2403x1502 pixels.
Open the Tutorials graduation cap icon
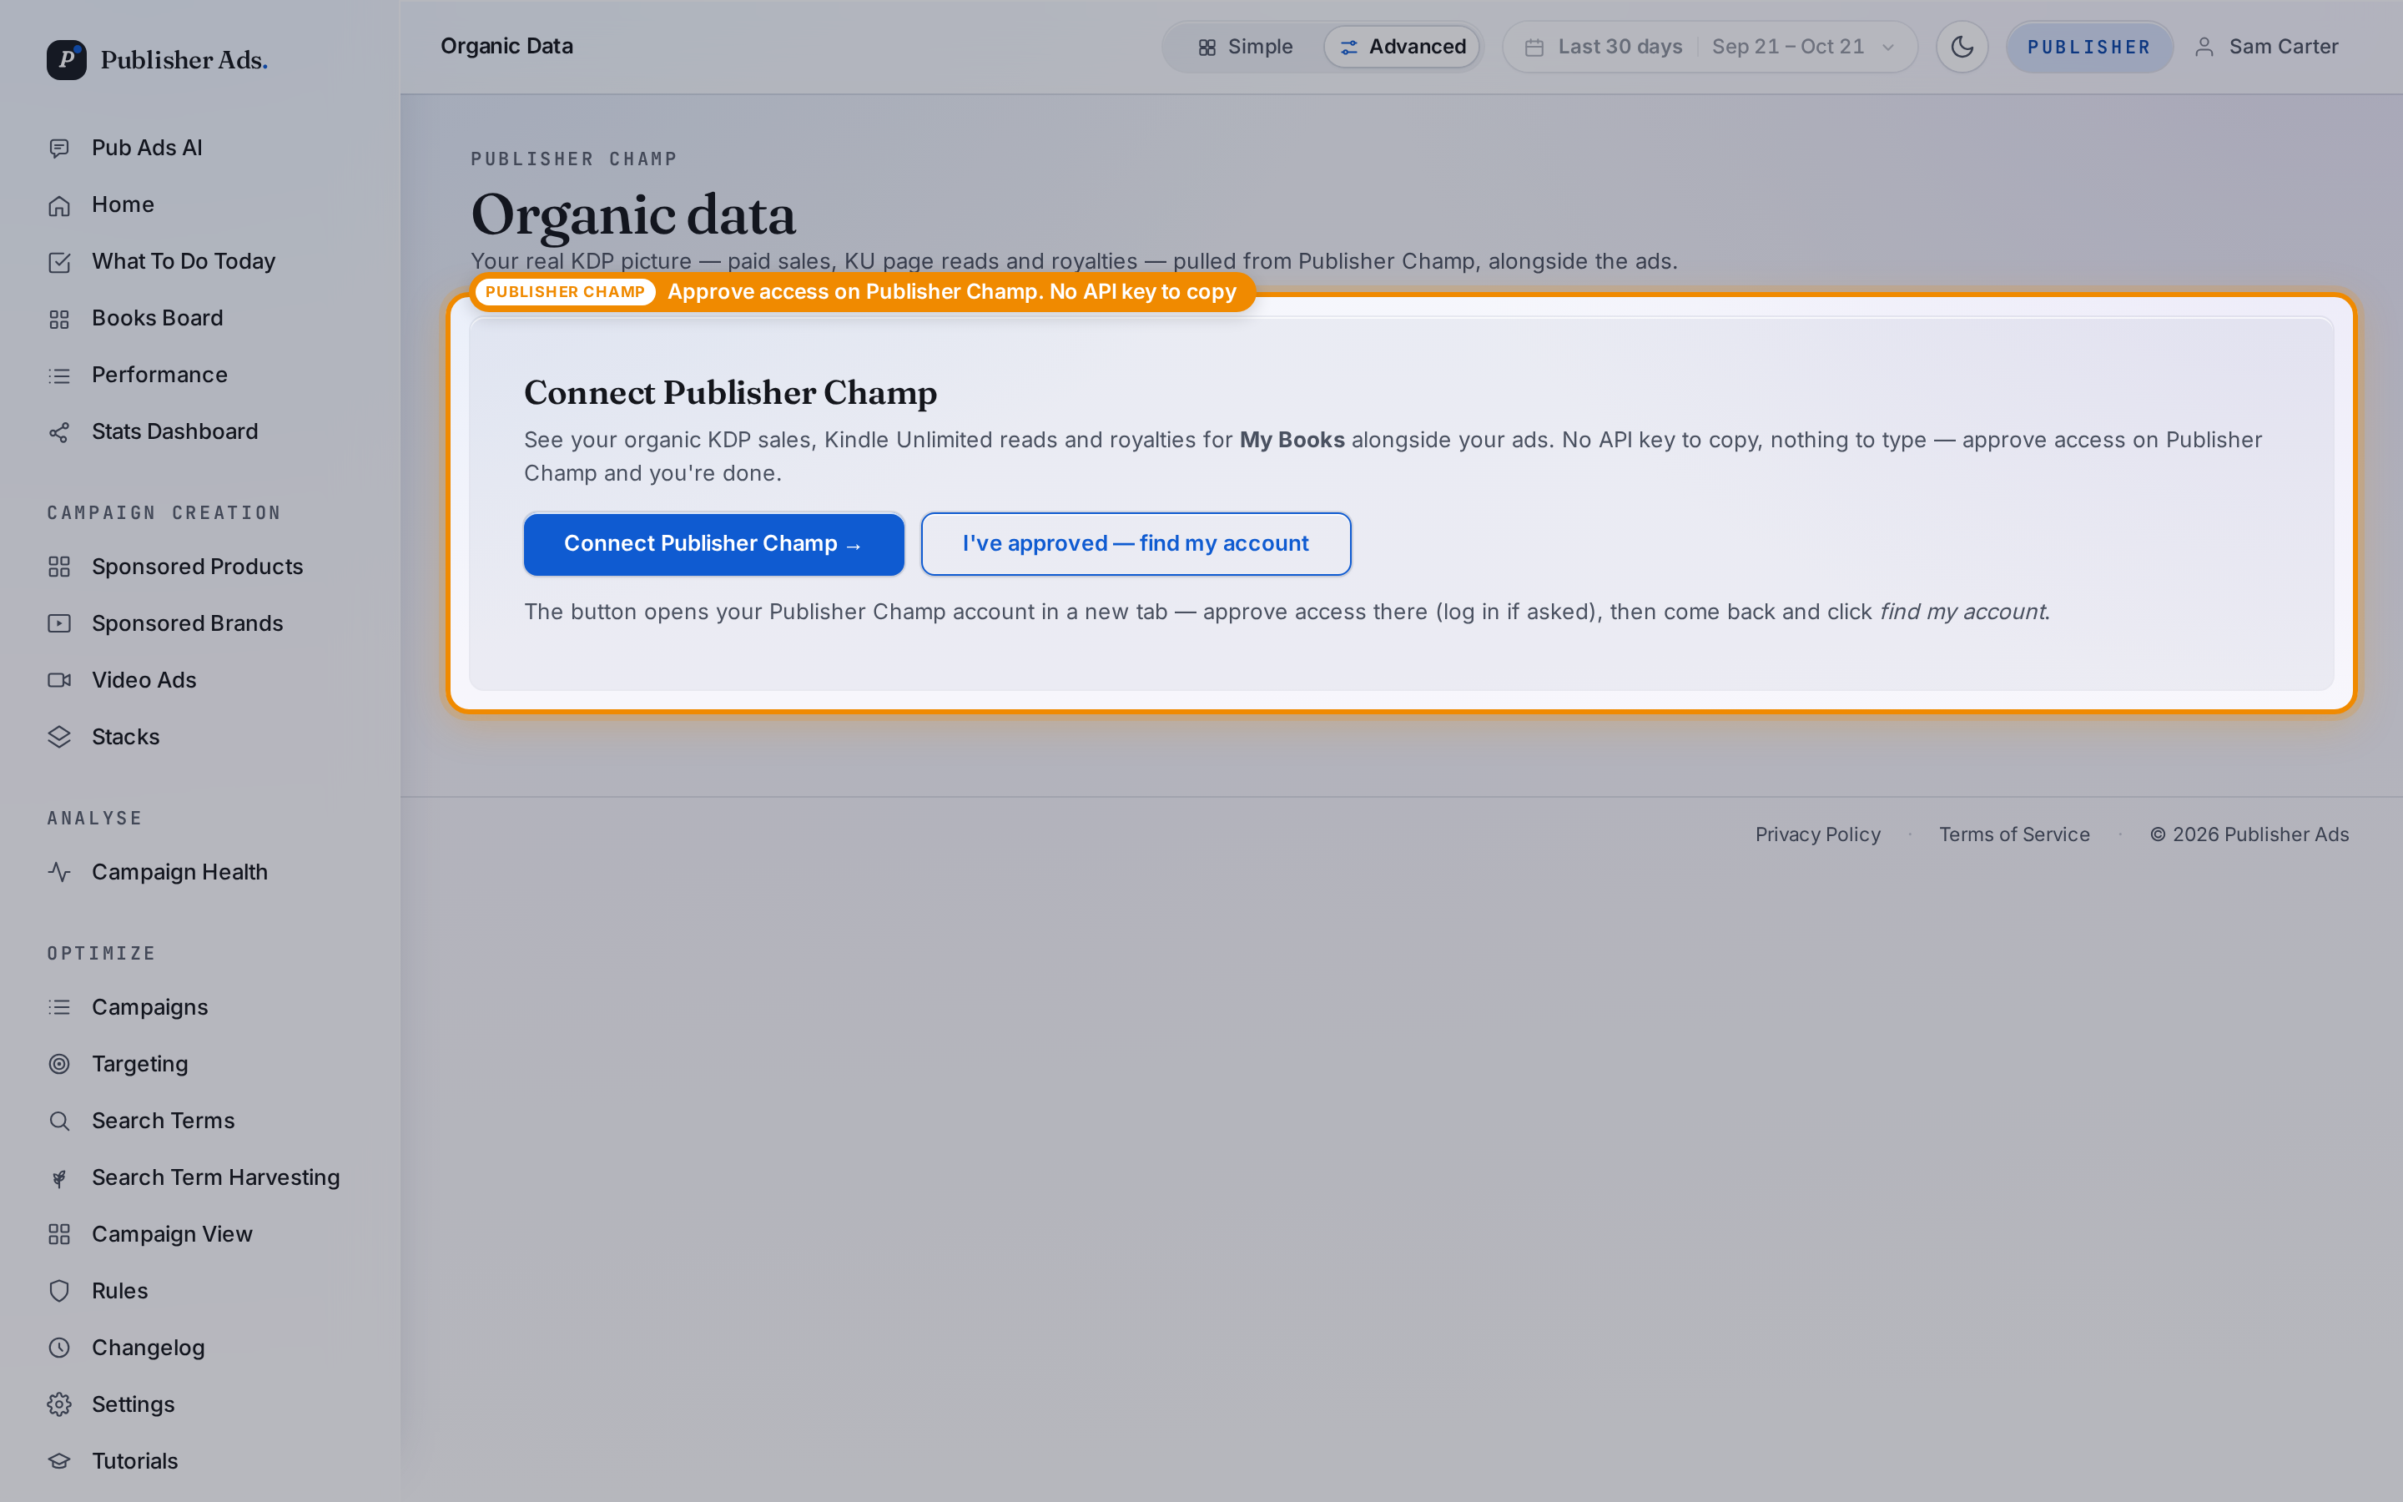coord(59,1461)
